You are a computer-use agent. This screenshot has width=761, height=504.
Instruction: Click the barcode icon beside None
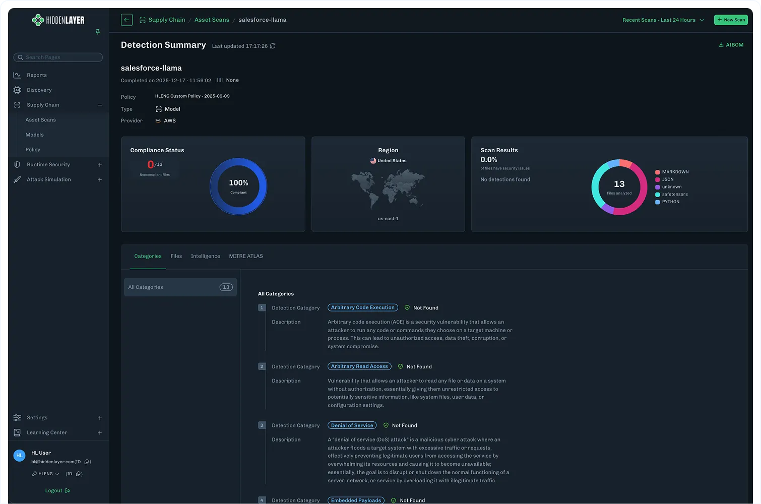[219, 80]
